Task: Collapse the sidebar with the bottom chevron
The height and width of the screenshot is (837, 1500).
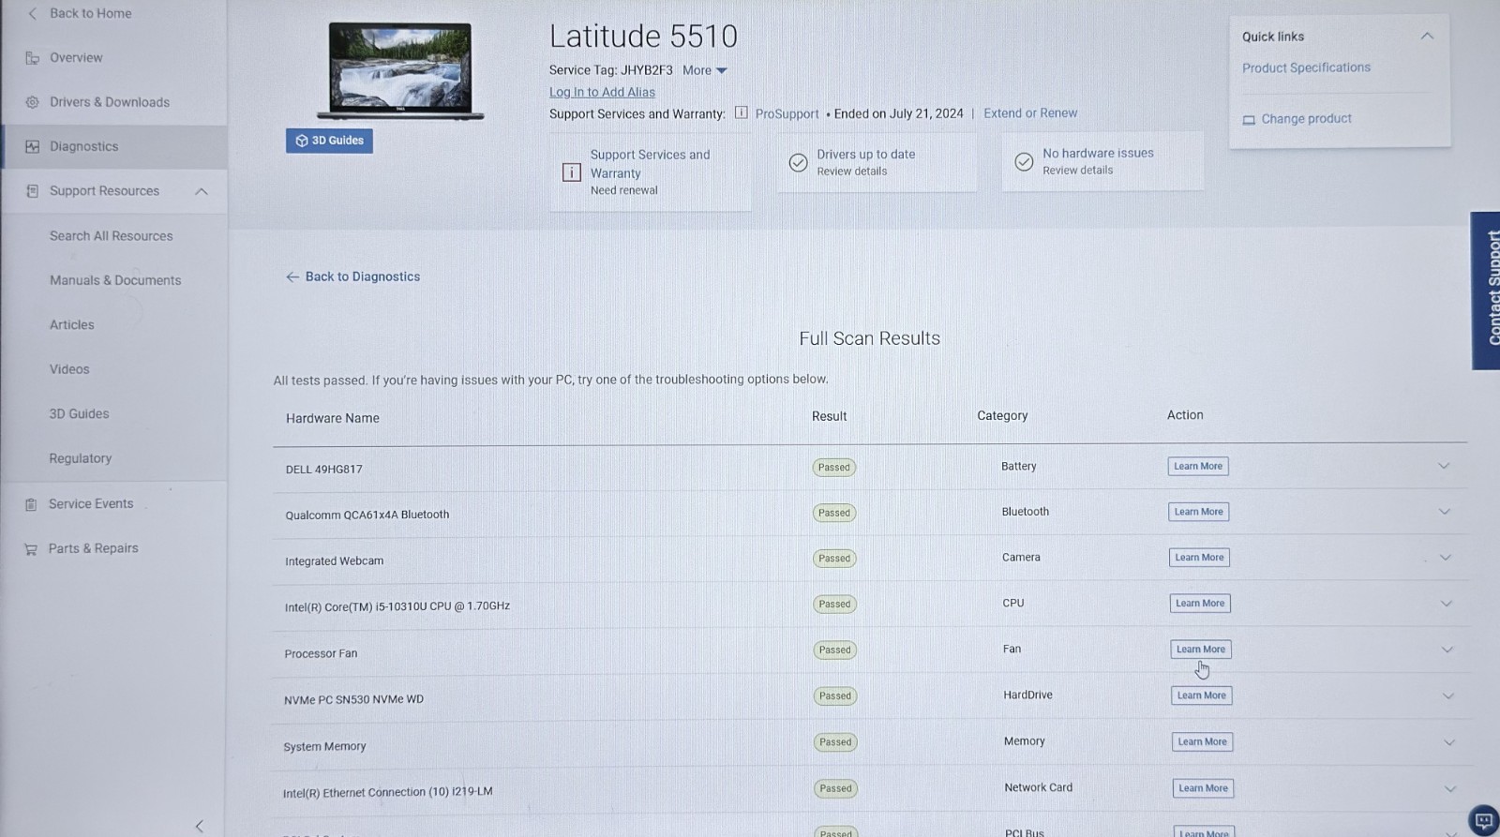Action: click(199, 826)
